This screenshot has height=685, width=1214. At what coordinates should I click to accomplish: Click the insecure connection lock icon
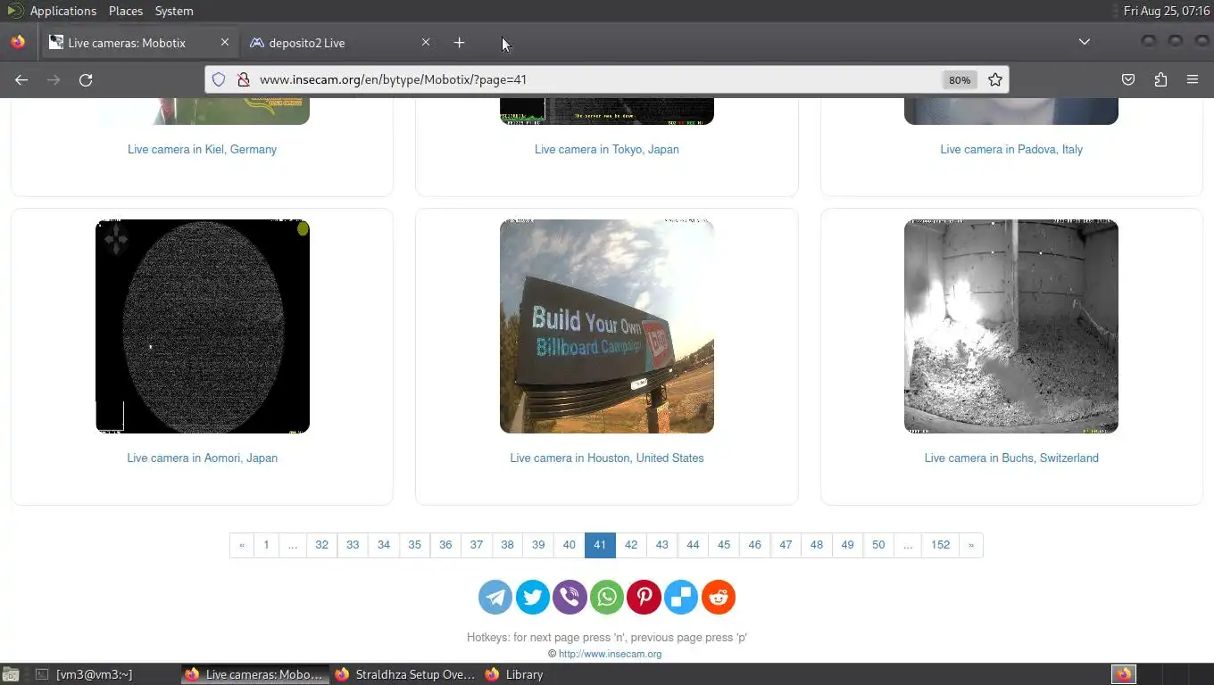[x=242, y=79]
